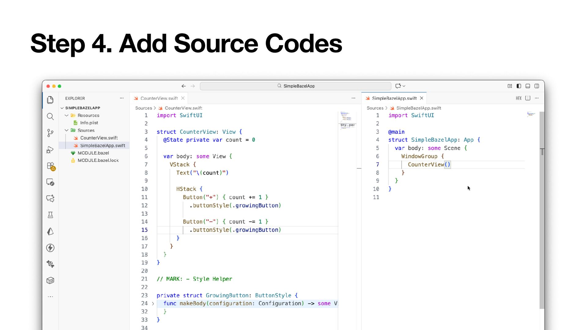This screenshot has height=330, width=587.
Task: Toggle the primary sidebar visibility
Action: (x=519, y=86)
